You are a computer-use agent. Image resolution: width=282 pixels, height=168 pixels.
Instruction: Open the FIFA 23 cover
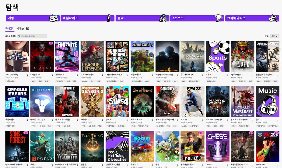[x=193, y=102]
